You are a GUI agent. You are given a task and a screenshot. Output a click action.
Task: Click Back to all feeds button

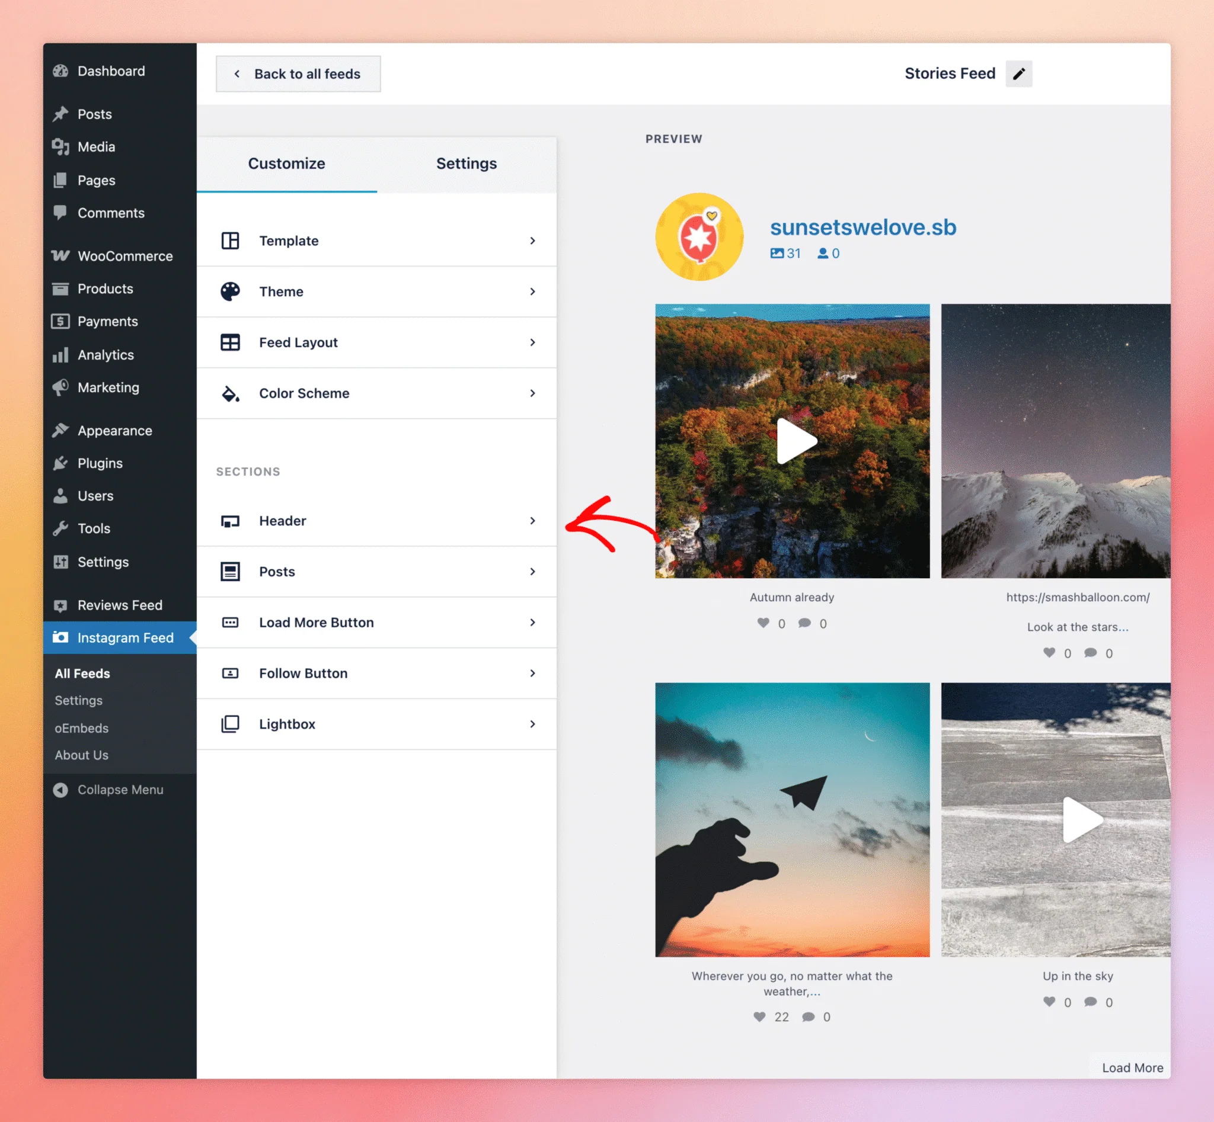(298, 74)
